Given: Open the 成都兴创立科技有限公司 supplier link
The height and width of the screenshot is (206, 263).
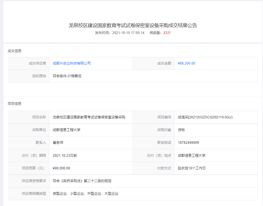Looking at the screenshot, I should point(72,63).
